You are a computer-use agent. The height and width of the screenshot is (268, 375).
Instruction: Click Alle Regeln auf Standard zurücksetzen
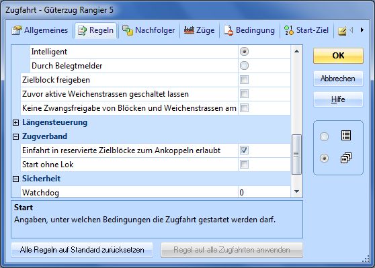tap(82, 250)
